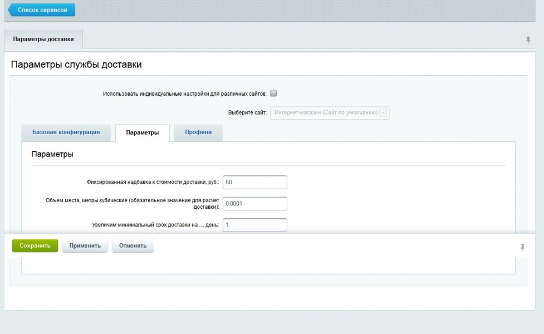Click the Применить button
Image resolution: width=544 pixels, height=334 pixels.
pos(85,245)
